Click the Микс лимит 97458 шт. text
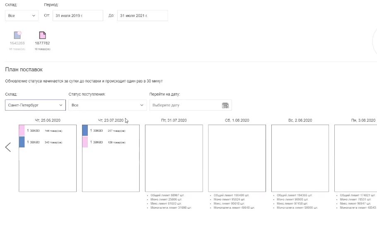 coord(292,203)
